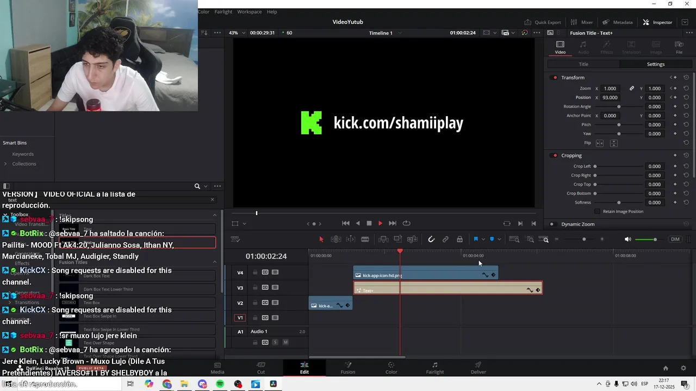Toggle timeline Snapping magnet icon
Image resolution: width=696 pixels, height=391 pixels.
coord(431,239)
